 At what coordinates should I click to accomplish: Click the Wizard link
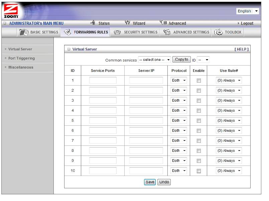tap(139, 23)
